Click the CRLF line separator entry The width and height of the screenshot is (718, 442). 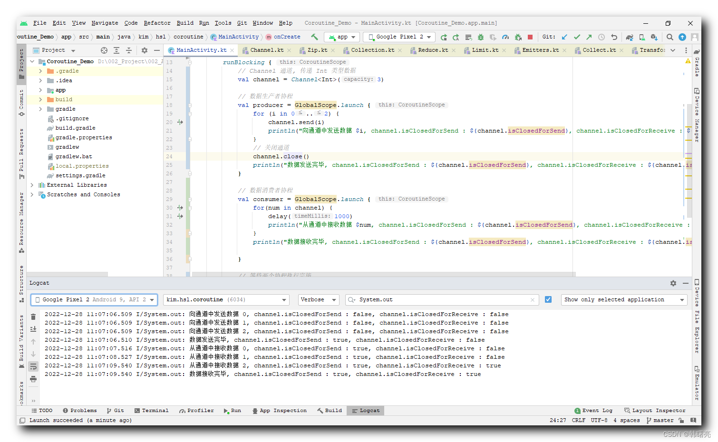click(x=579, y=421)
